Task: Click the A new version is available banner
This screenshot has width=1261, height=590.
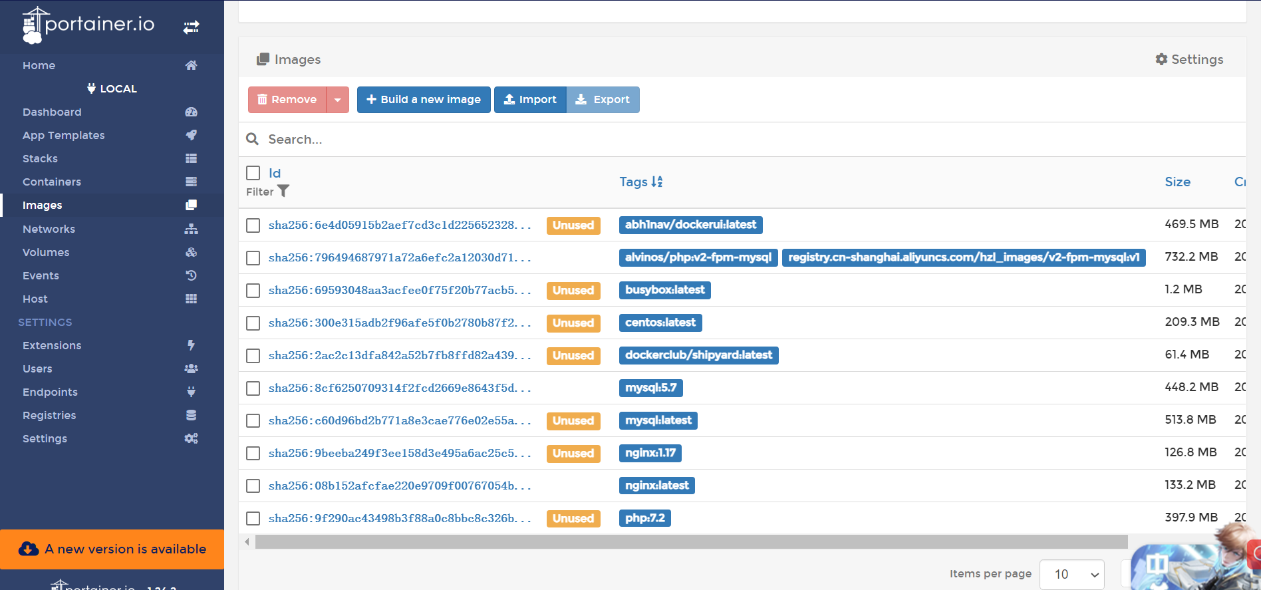Action: tap(112, 549)
